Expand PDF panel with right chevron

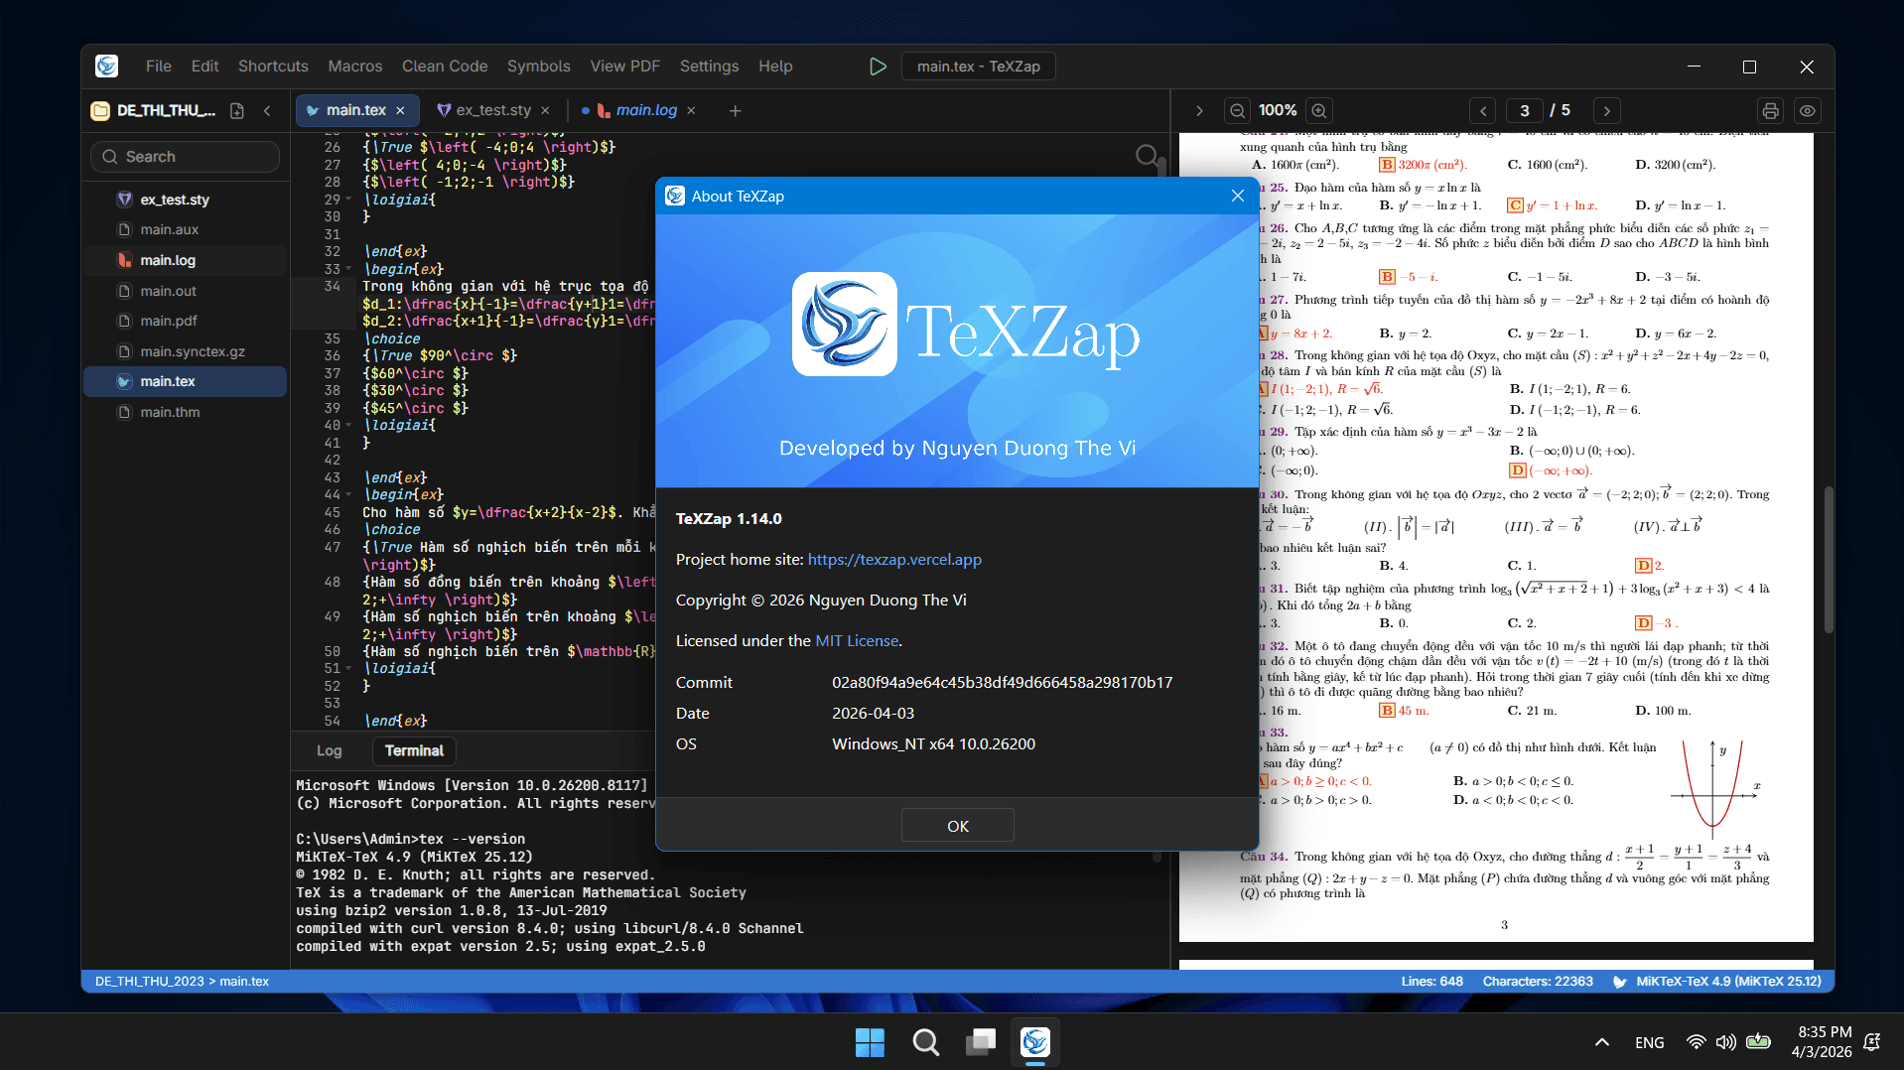(x=1199, y=111)
